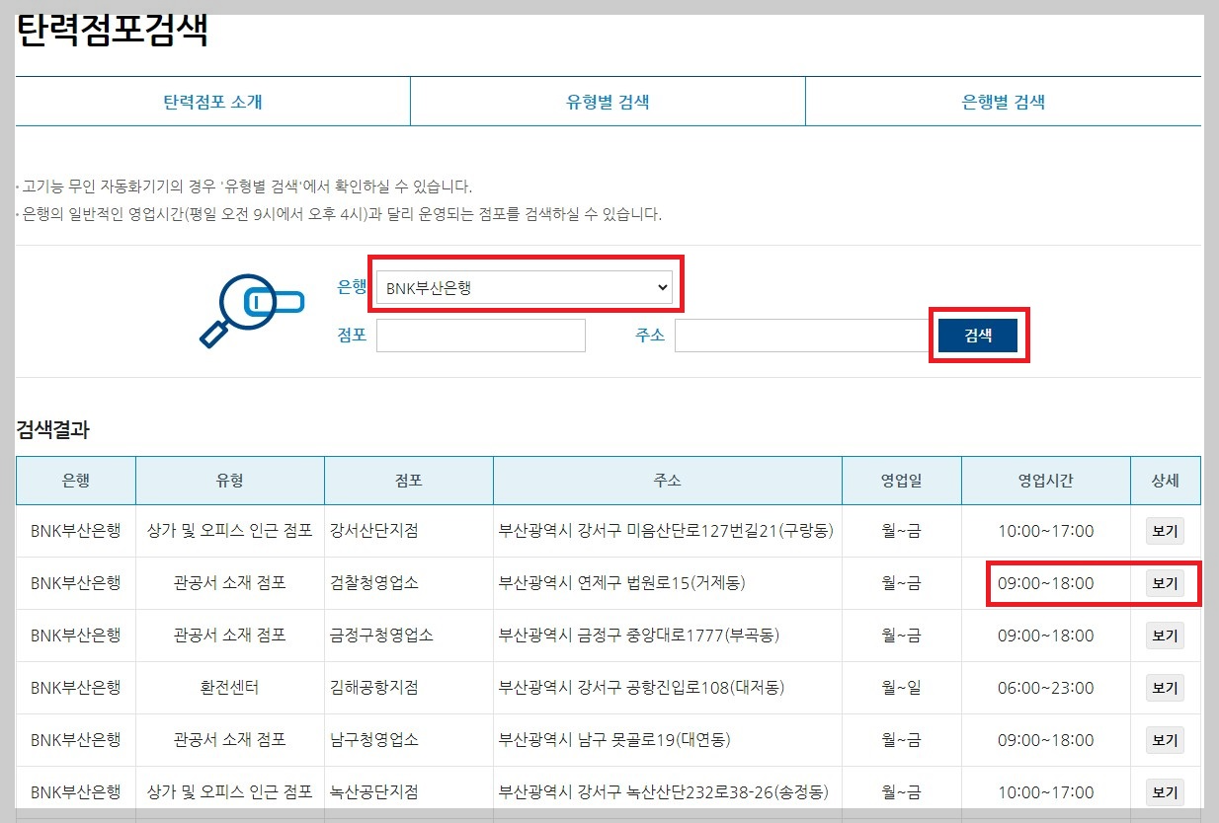This screenshot has width=1219, height=823.
Task: Click inside the 점포 store name field
Action: point(480,335)
